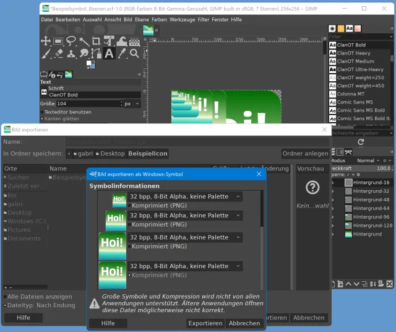Activate the Eraser tool
The height and width of the screenshot is (332, 396).
[58, 53]
